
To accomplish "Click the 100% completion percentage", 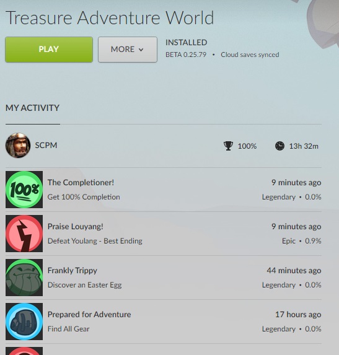I will click(247, 146).
